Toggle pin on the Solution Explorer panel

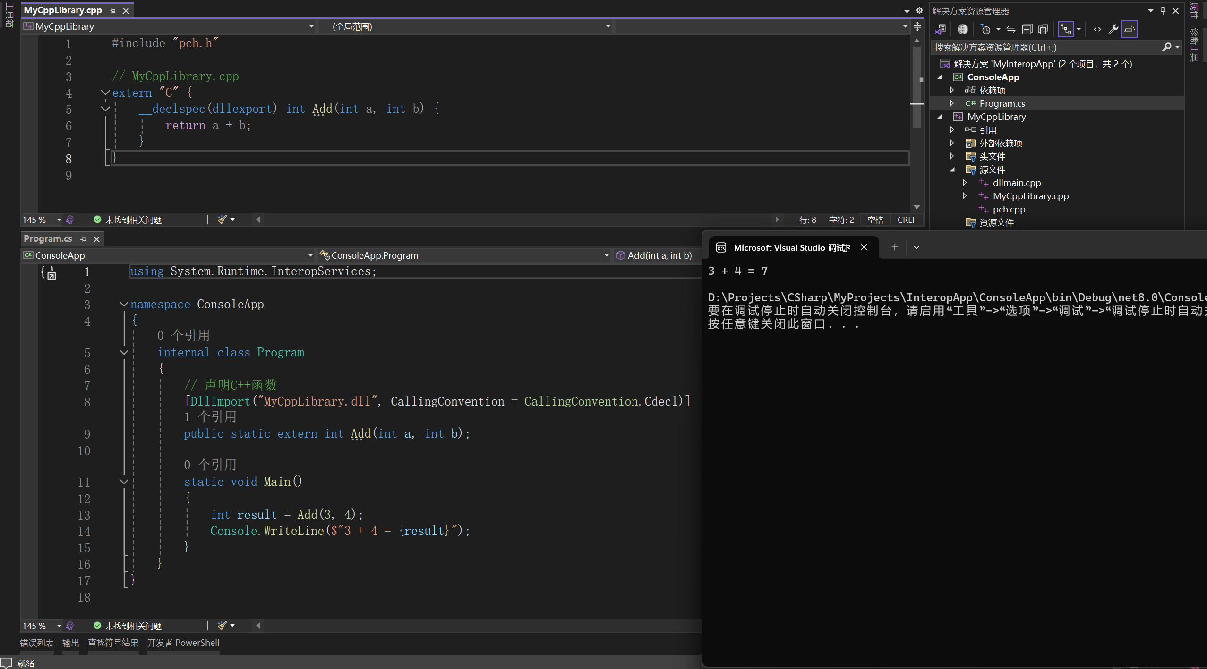pyautogui.click(x=1163, y=10)
